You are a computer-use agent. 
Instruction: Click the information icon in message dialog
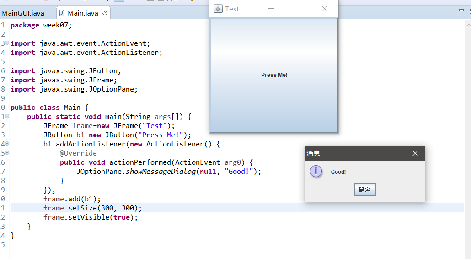(316, 171)
